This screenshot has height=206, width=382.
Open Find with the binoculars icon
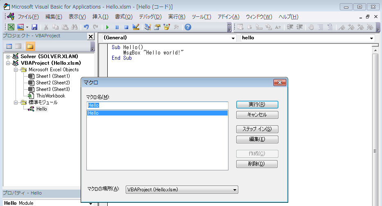pos(74,27)
